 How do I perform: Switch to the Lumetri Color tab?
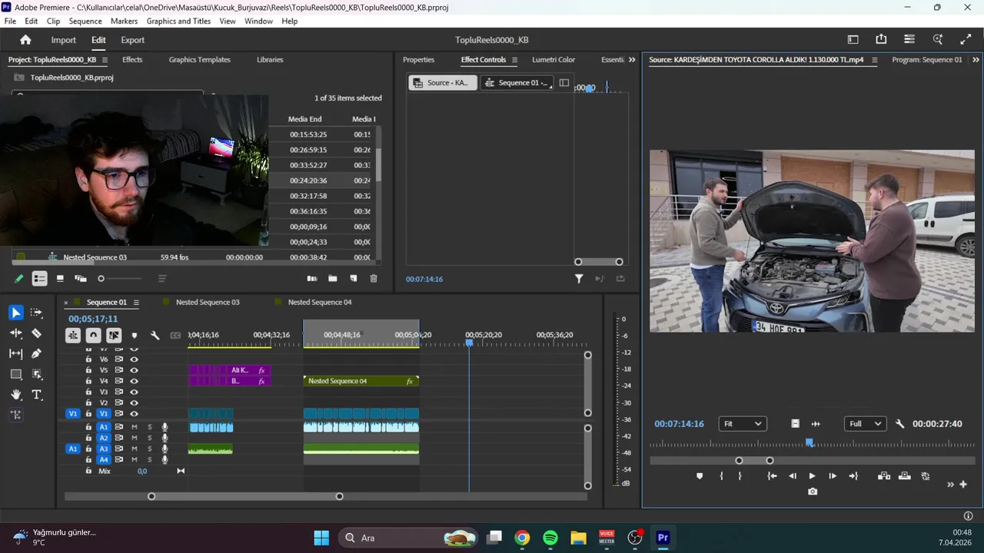click(x=553, y=60)
